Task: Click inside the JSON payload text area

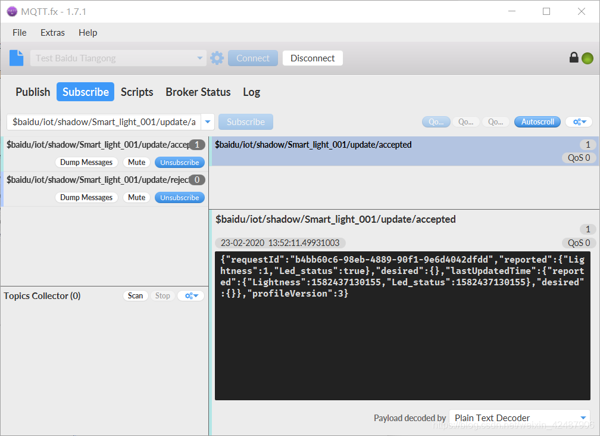Action: click(402, 326)
